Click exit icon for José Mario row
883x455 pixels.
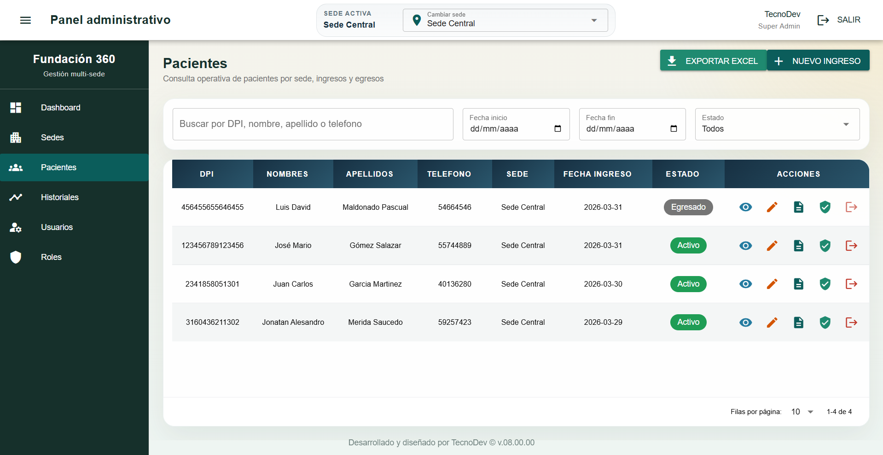coord(851,246)
